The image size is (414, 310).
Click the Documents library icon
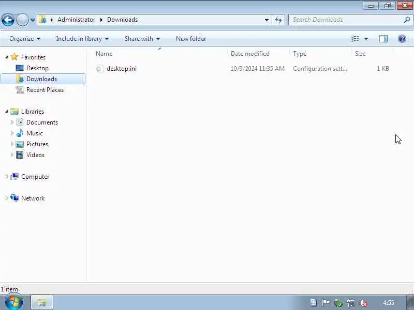20,122
